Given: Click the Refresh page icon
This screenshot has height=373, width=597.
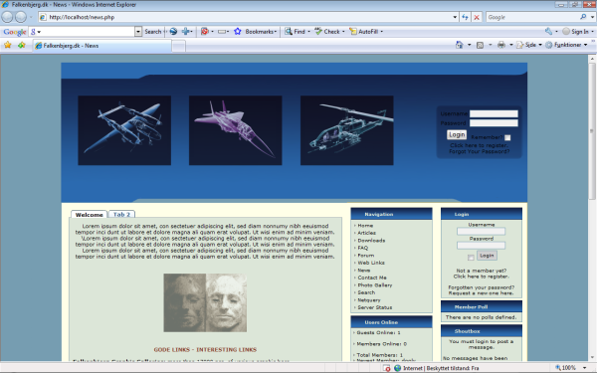Looking at the screenshot, I should [465, 17].
